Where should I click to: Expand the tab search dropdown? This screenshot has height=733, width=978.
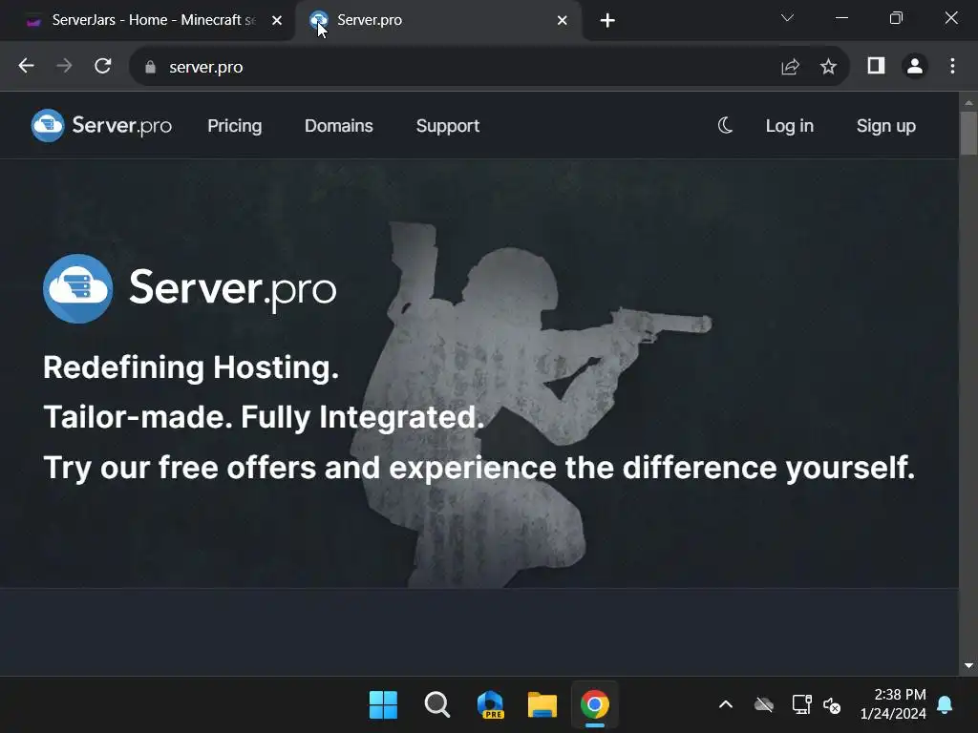coord(787,18)
